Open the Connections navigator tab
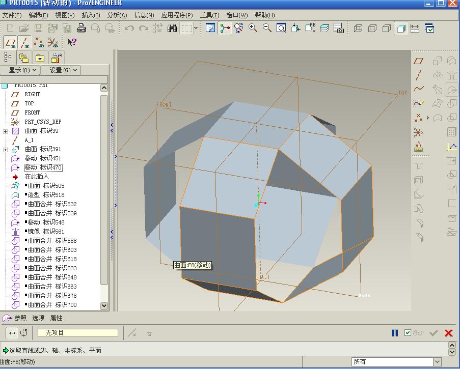 (56, 58)
